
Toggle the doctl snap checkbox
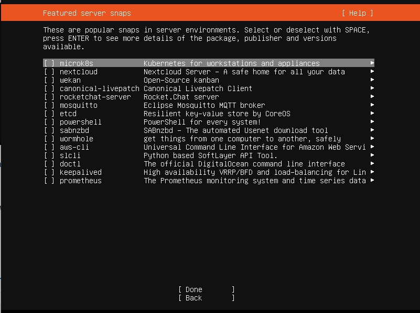tap(49, 164)
